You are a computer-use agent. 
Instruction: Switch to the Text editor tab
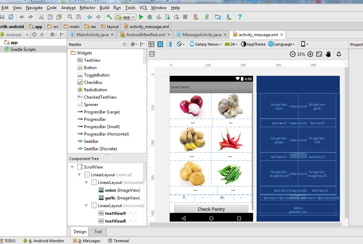(x=98, y=231)
